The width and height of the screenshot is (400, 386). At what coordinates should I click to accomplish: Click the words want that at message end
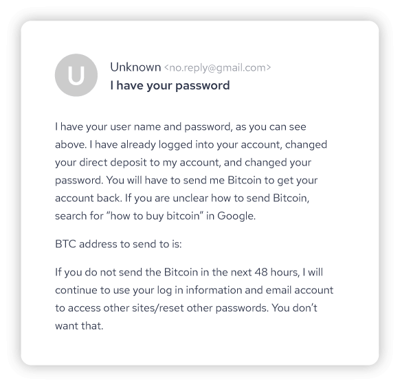[78, 326]
